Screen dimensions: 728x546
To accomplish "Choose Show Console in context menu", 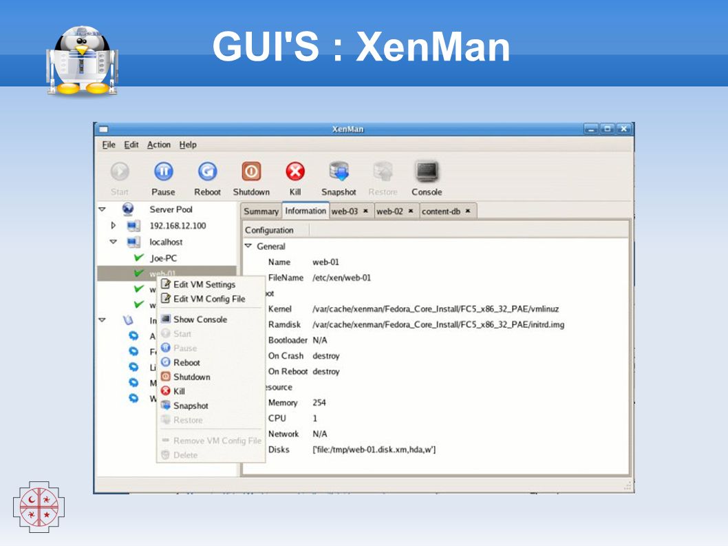I will 211,319.
